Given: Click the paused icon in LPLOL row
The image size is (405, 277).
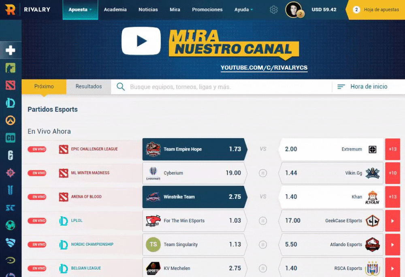Looking at the screenshot, I should (263, 221).
